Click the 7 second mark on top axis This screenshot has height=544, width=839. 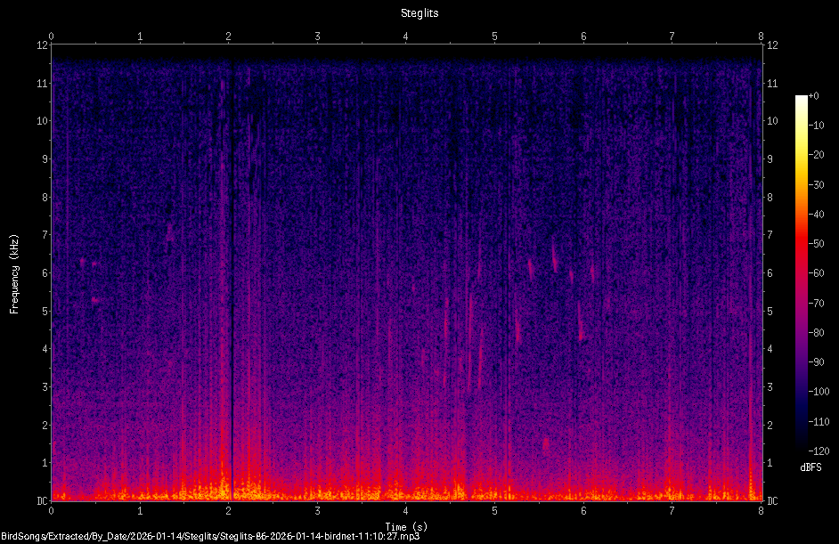click(672, 37)
